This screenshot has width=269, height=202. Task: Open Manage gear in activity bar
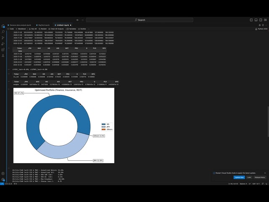3,179
